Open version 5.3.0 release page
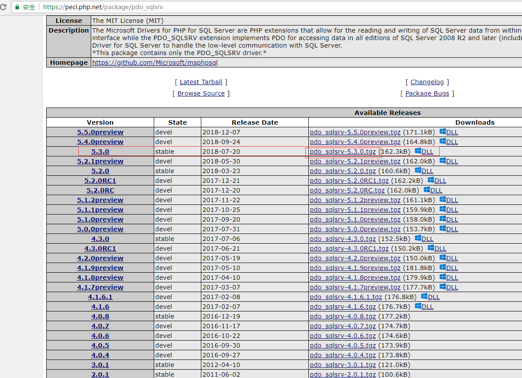This screenshot has height=378, width=522. coord(100,151)
